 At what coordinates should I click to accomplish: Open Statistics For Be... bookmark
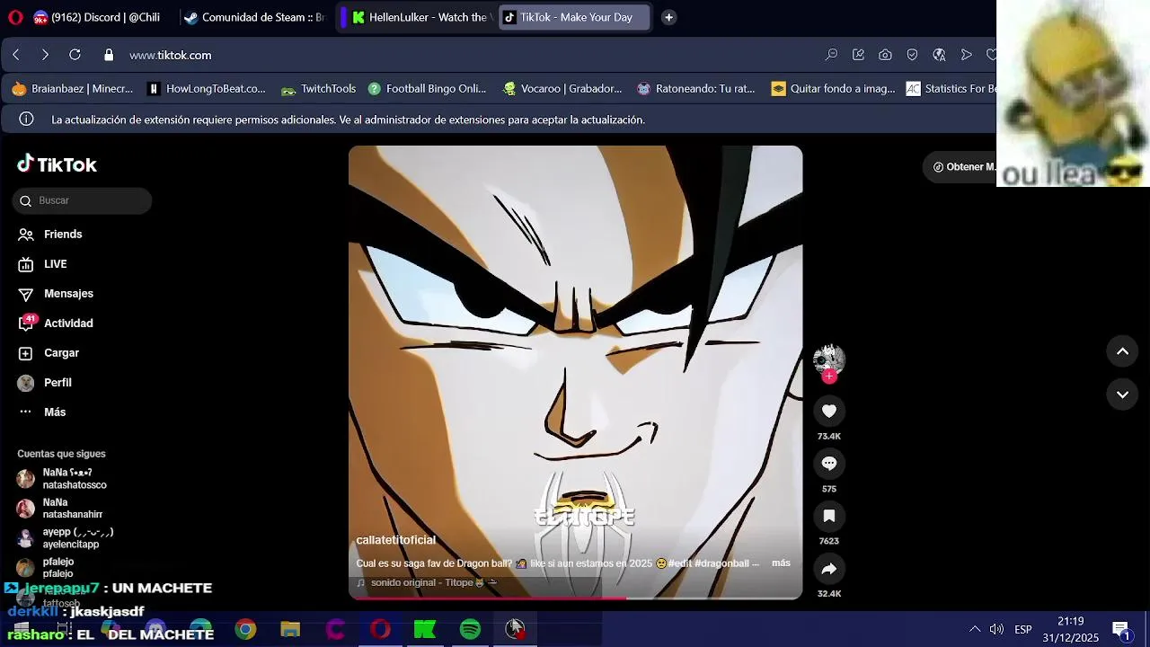951,88
